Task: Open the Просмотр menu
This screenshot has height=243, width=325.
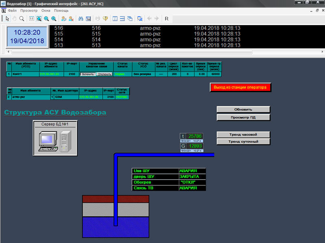Action: click(x=29, y=10)
